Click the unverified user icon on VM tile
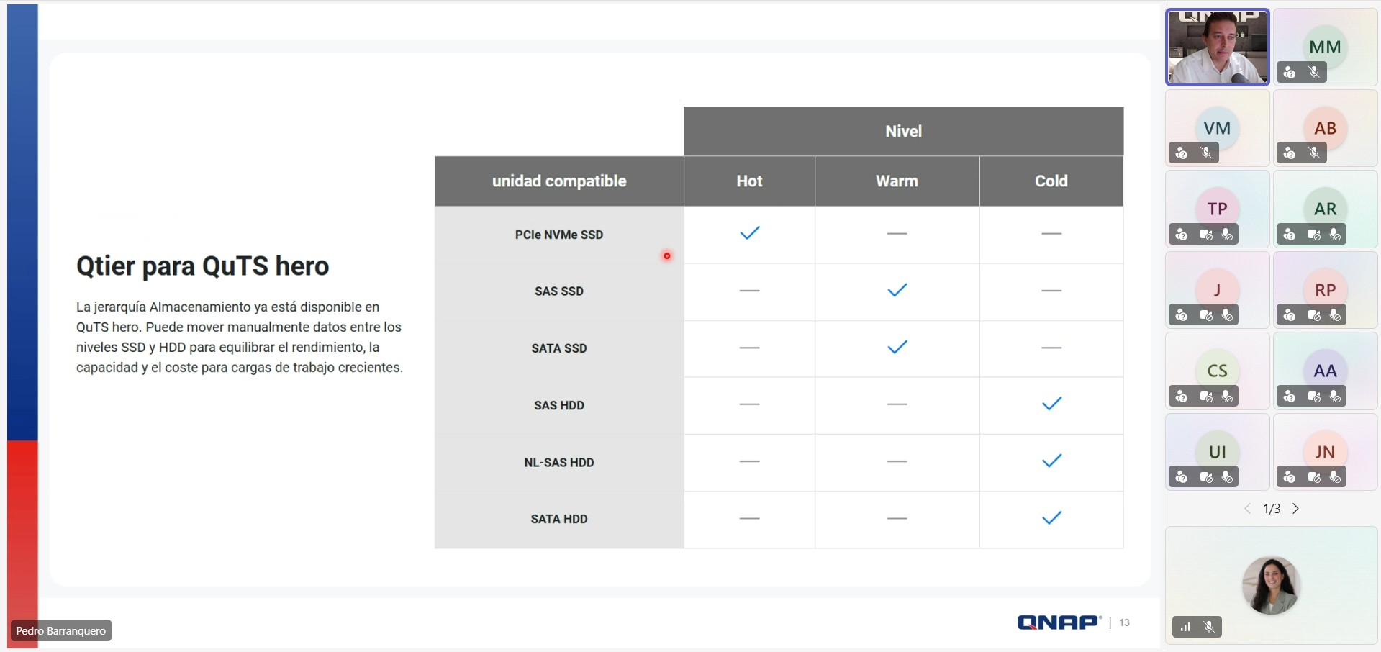 coord(1182,153)
